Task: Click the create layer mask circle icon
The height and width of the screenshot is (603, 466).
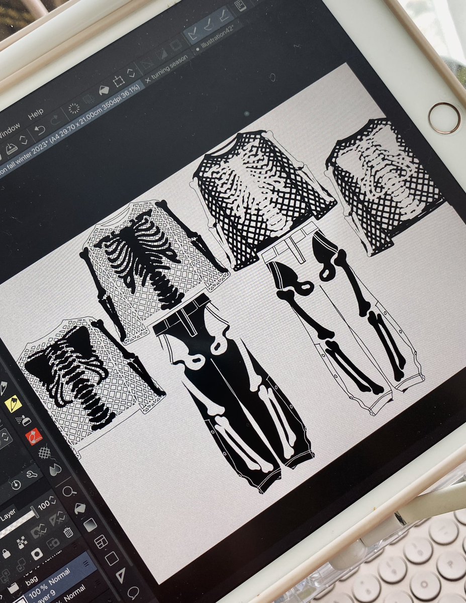Action: coord(37,554)
